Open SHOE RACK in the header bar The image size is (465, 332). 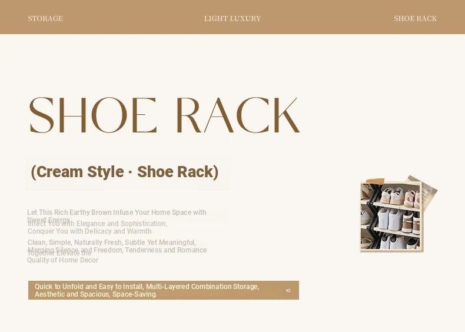tap(415, 18)
